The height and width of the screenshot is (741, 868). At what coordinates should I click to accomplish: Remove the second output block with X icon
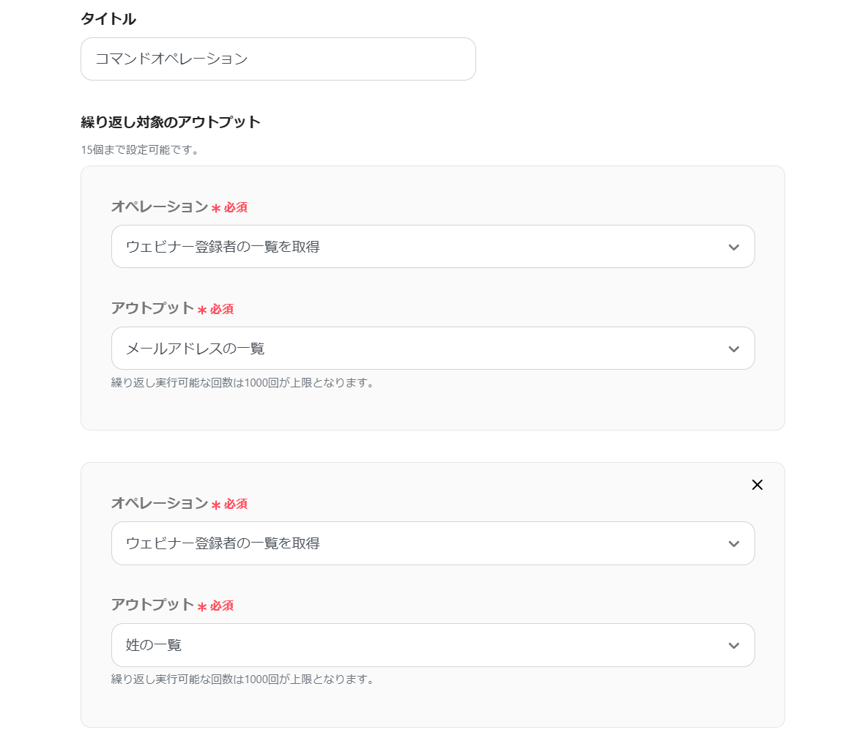pyautogui.click(x=757, y=485)
